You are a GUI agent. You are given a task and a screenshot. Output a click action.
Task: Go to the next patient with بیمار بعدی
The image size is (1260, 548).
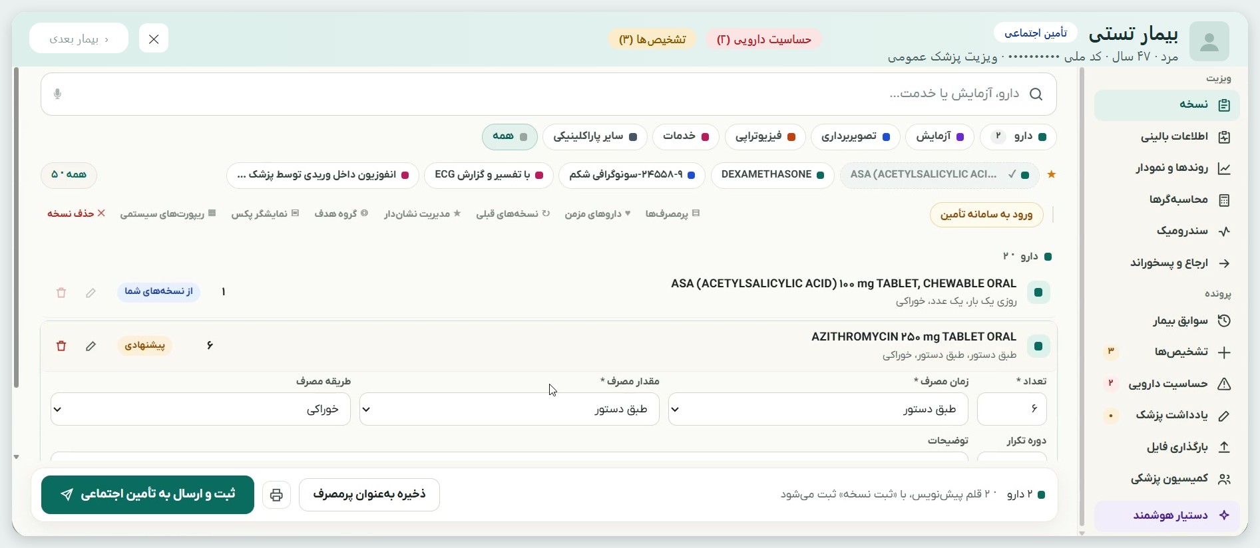[79, 39]
